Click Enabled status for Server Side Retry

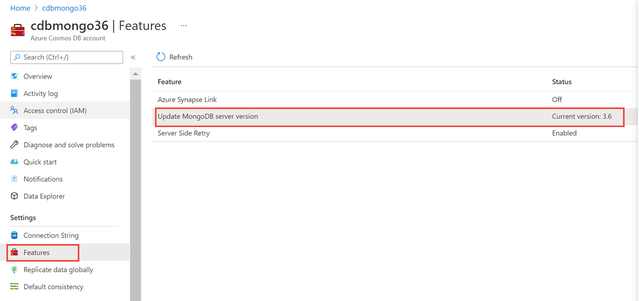(564, 133)
